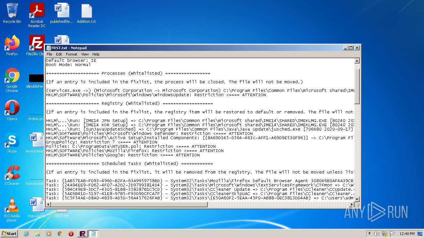
Task: Click the NTUSER.pol Policies line
Action: tap(131, 146)
